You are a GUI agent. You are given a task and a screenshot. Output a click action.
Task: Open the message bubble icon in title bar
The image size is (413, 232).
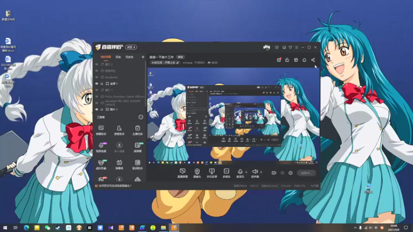coord(277,47)
